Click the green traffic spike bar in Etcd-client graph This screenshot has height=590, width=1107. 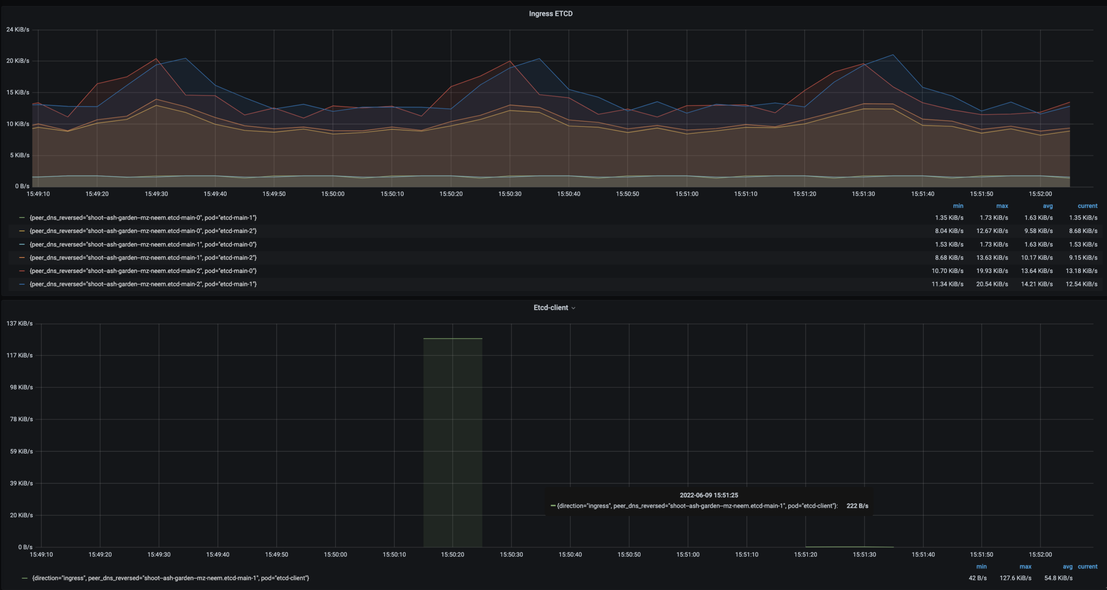coord(452,442)
